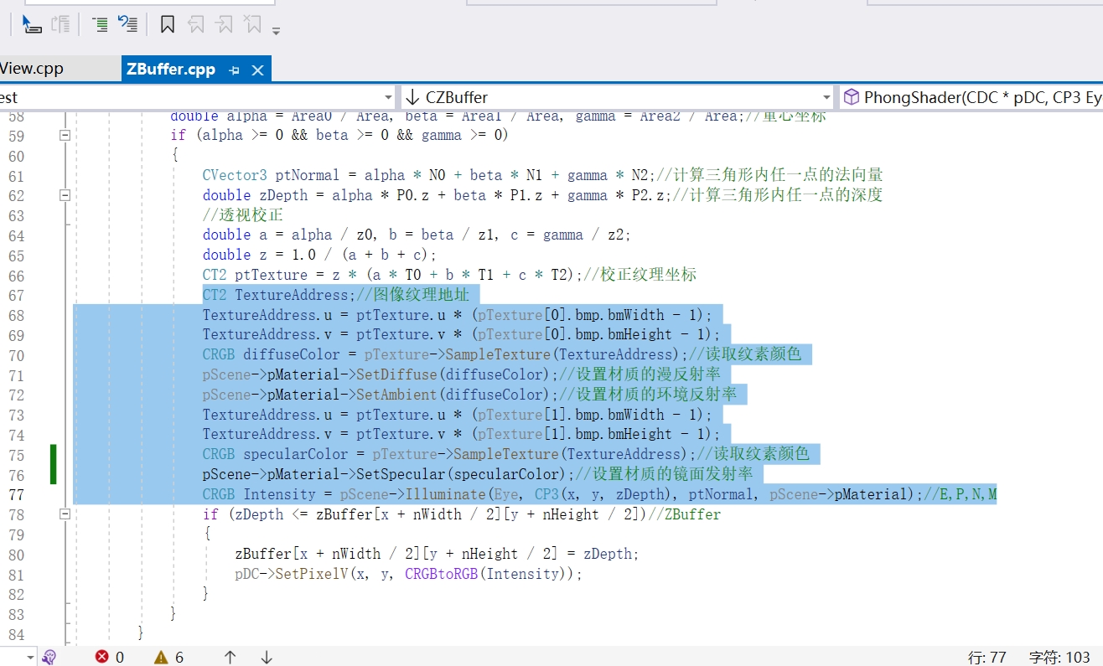Viewport: 1103px width, 666px height.
Task: Click the 'double z = 1.0 / (a + b + c);' line
Action: pyautogui.click(x=319, y=255)
